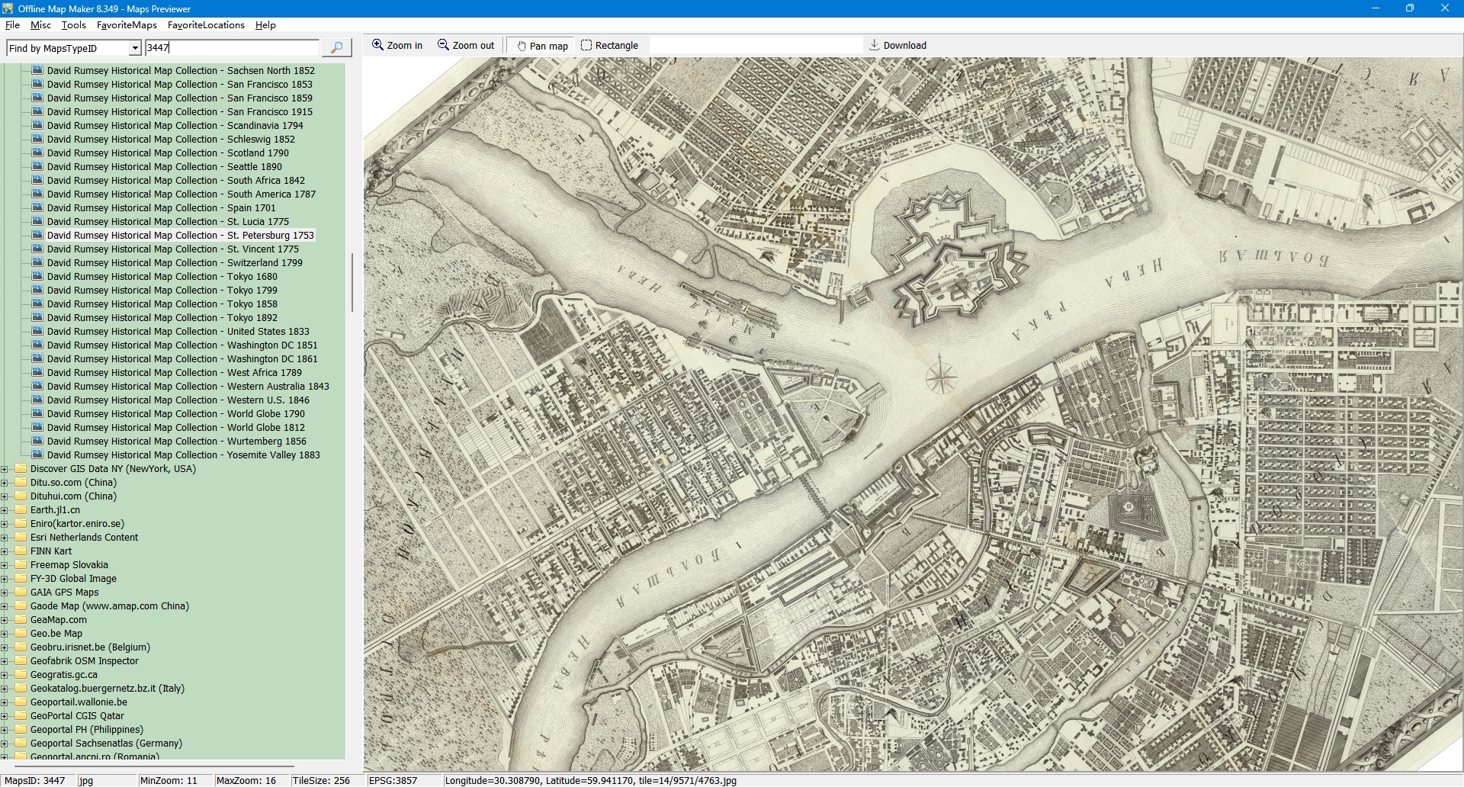This screenshot has height=787, width=1464.
Task: Click the GeoPortal CGIS Qatar folder icon
Action: pos(21,716)
